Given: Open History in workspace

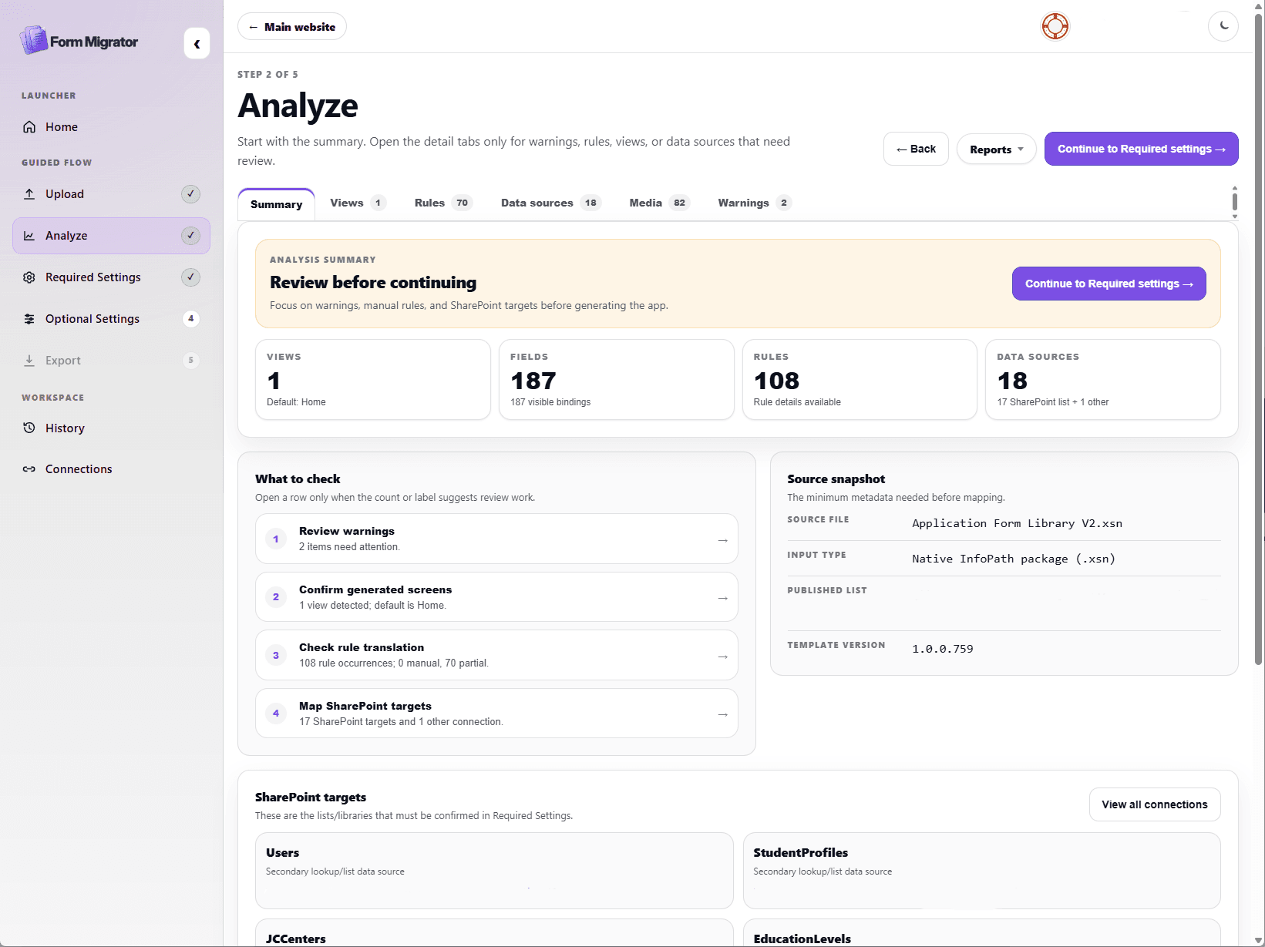Looking at the screenshot, I should click(x=111, y=428).
